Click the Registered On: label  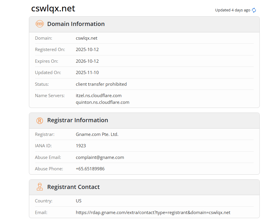[x=50, y=50]
